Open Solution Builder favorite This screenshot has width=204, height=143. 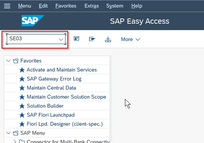point(45,106)
